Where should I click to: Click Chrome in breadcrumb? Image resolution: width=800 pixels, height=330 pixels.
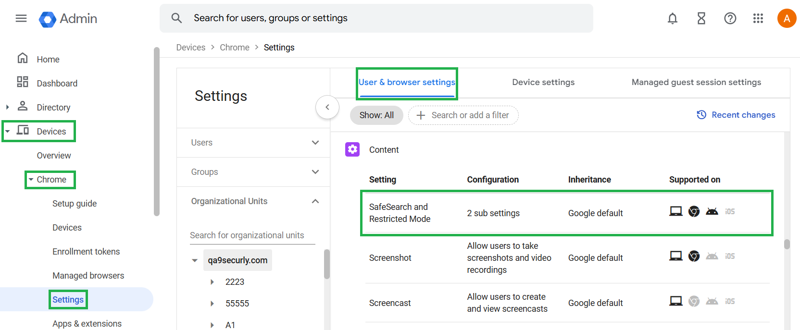click(235, 48)
